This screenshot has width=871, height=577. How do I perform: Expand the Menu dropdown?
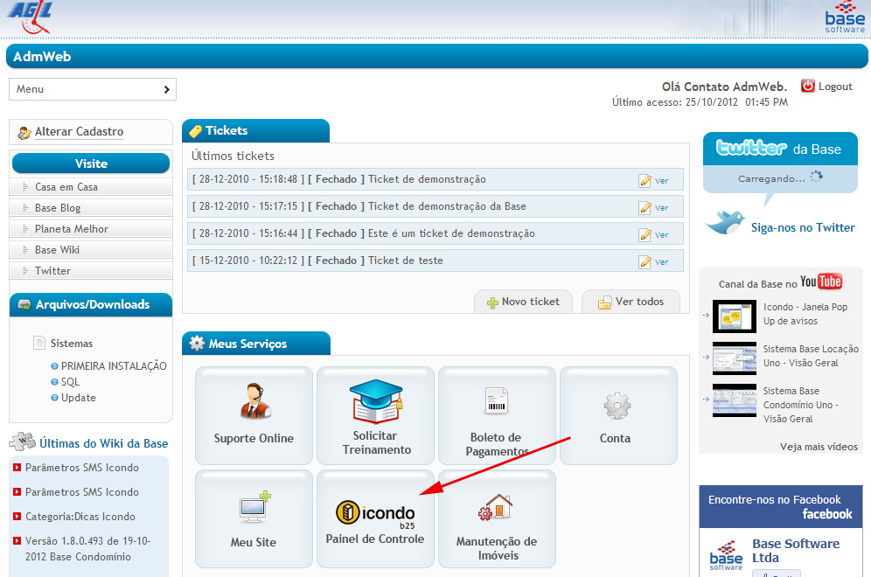pos(93,89)
